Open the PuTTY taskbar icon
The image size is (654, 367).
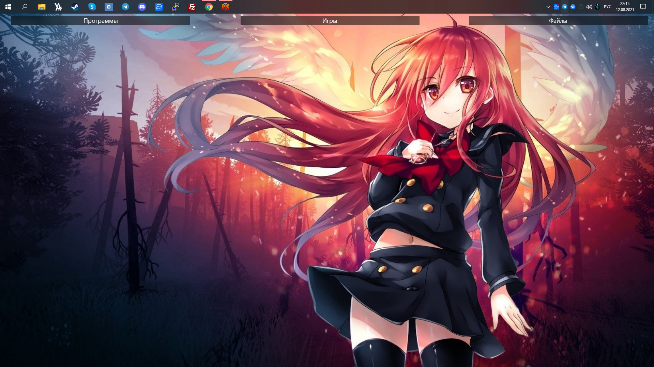coord(176,7)
